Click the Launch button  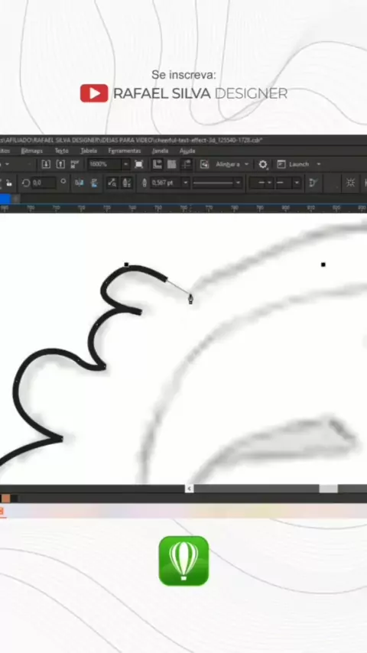click(299, 164)
